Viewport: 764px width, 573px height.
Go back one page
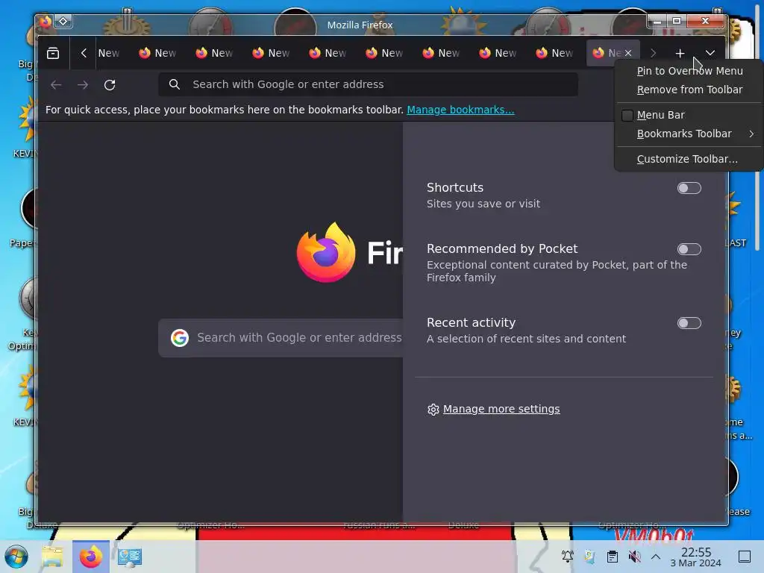pyautogui.click(x=56, y=85)
